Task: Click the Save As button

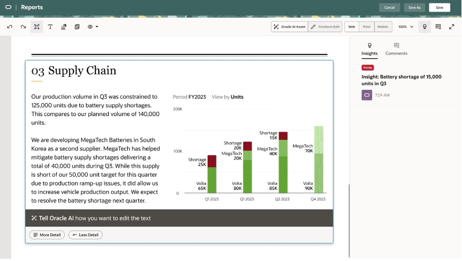Action: [414, 8]
